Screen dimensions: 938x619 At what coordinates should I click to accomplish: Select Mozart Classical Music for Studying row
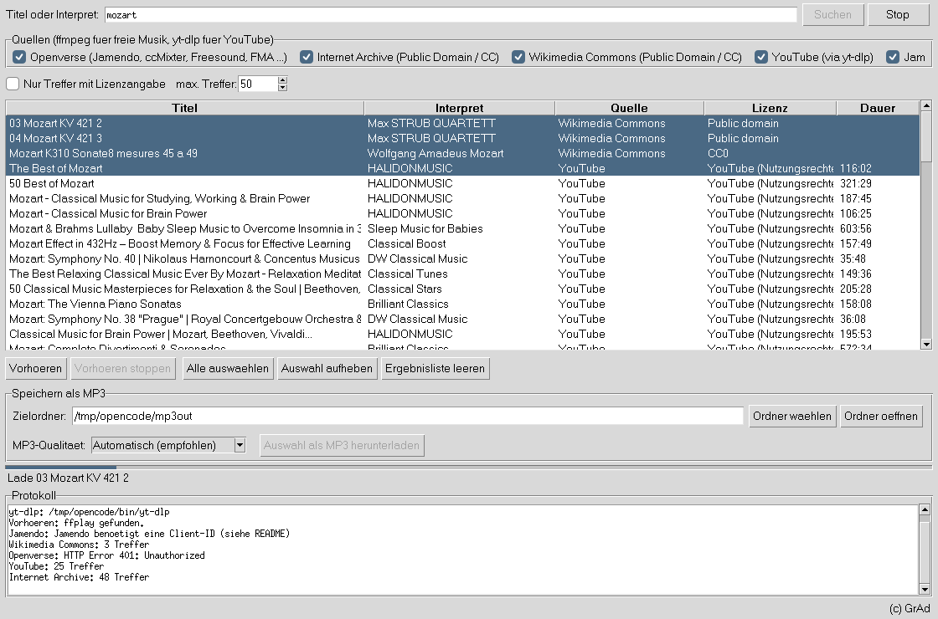click(x=462, y=198)
